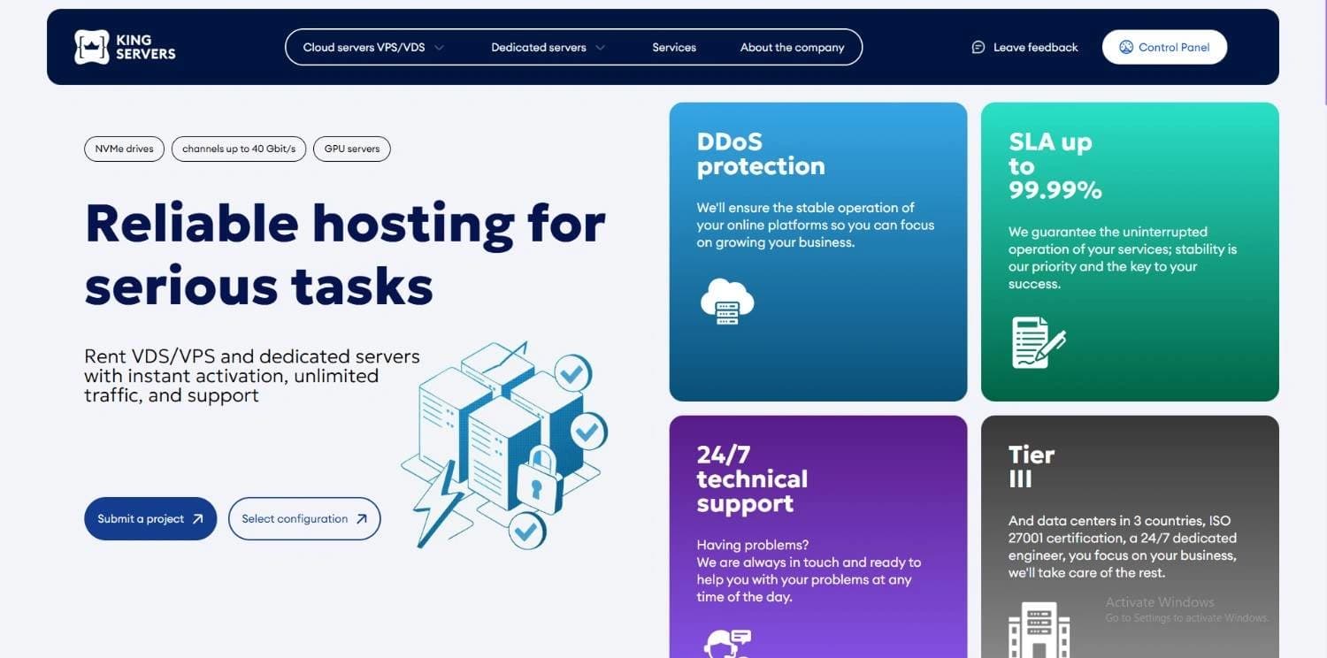Open the 24/7 technical support card
This screenshot has width=1327, height=658.
coord(752,479)
